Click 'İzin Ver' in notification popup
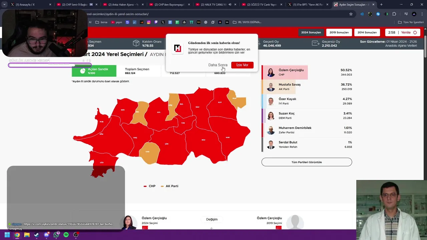 click(x=242, y=65)
